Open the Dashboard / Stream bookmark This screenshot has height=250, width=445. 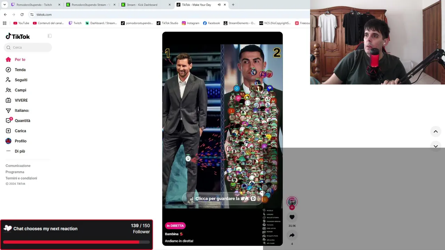tap(101, 23)
